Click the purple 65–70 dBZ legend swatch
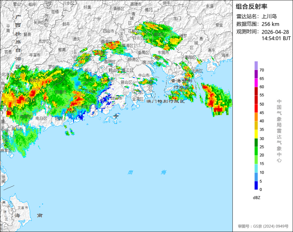This screenshot has height=232, width=293. [256, 74]
